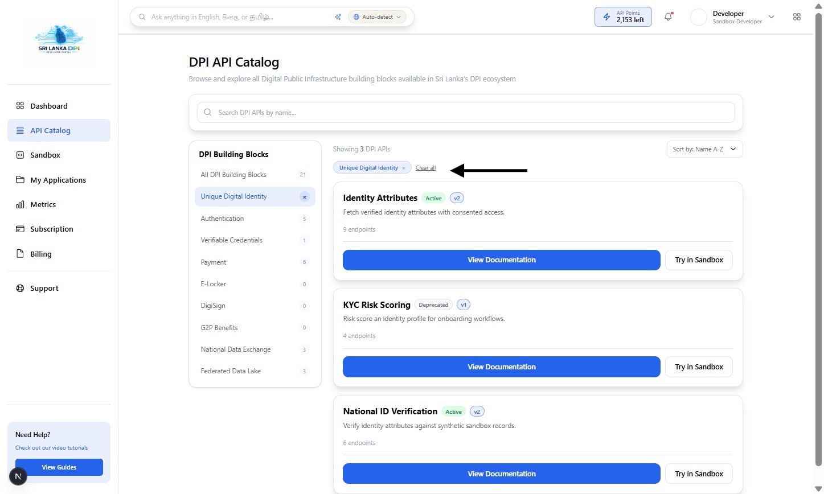Image resolution: width=824 pixels, height=494 pixels.
Task: Click the Subscription card icon
Action: pos(20,229)
